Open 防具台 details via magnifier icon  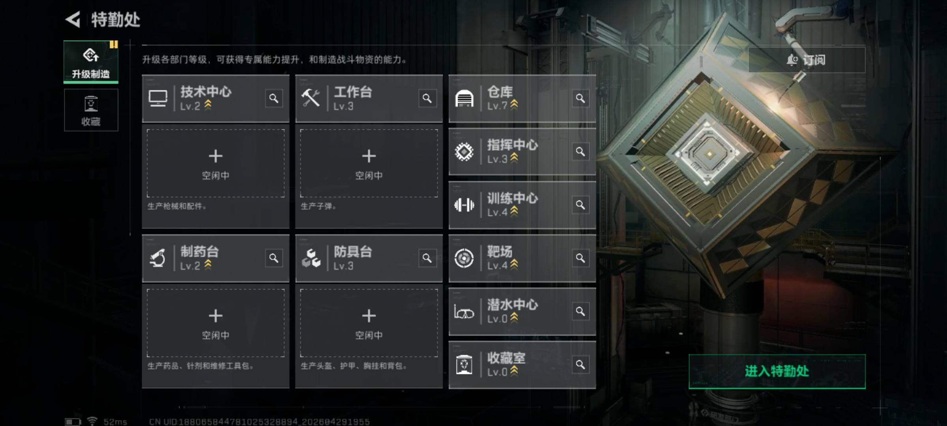tap(427, 258)
